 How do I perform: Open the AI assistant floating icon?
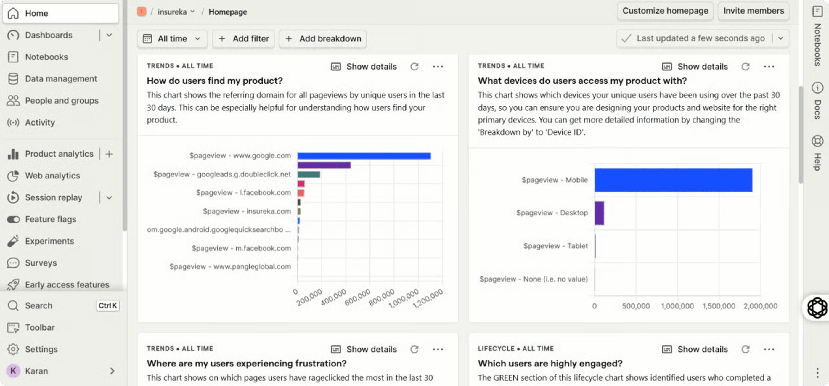[817, 308]
